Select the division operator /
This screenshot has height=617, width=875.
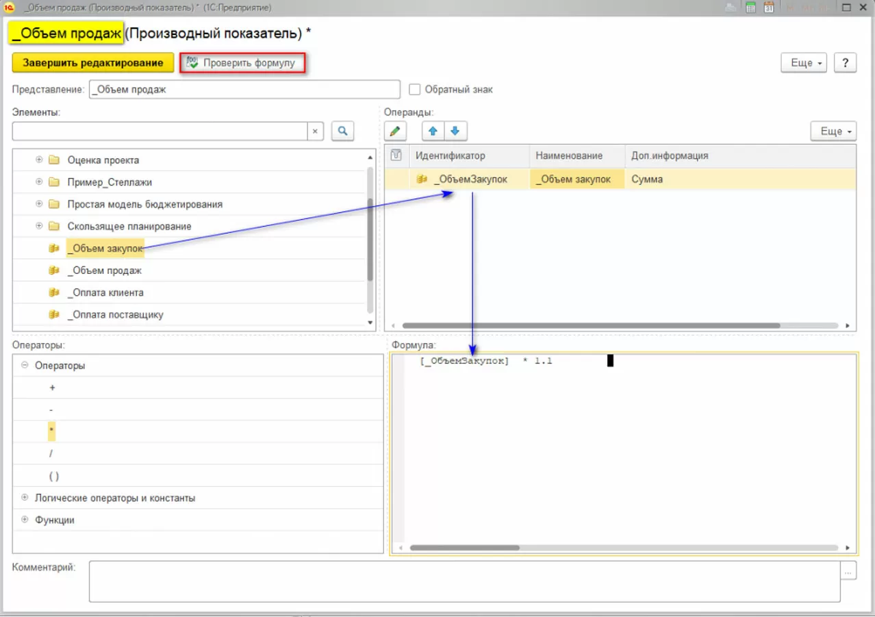pyautogui.click(x=51, y=453)
